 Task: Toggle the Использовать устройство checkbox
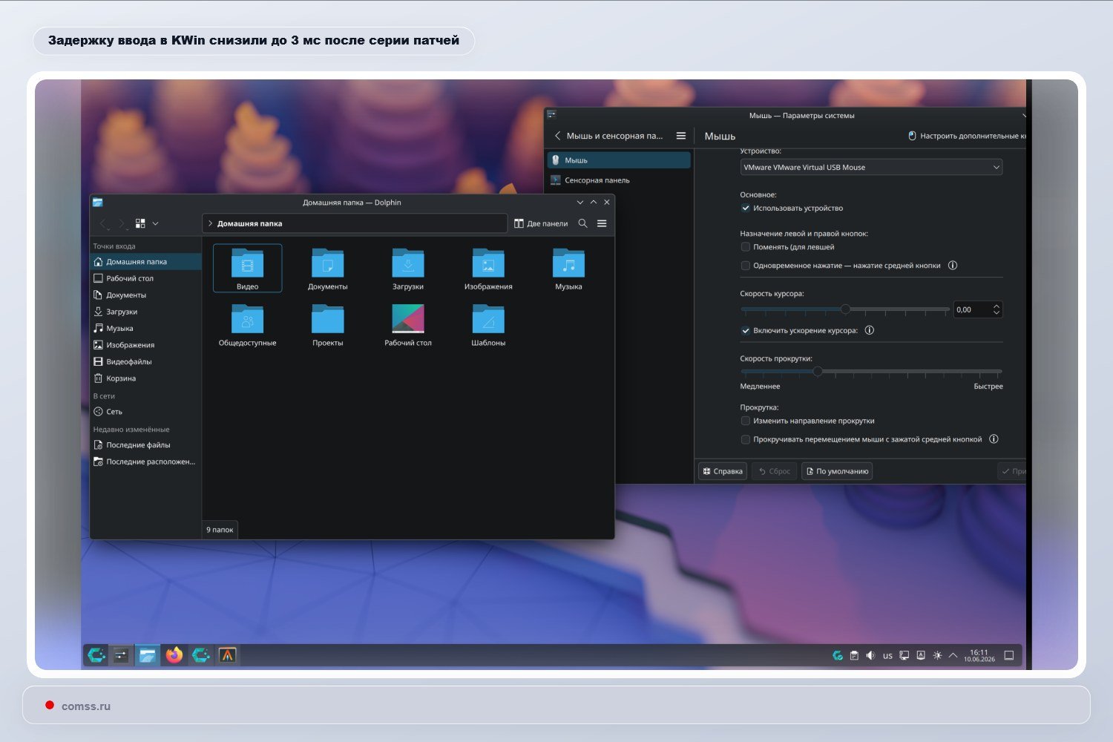coord(746,209)
